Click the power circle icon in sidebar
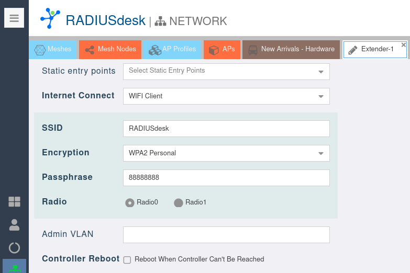Viewport: 410px width, 273px height. pos(14,248)
